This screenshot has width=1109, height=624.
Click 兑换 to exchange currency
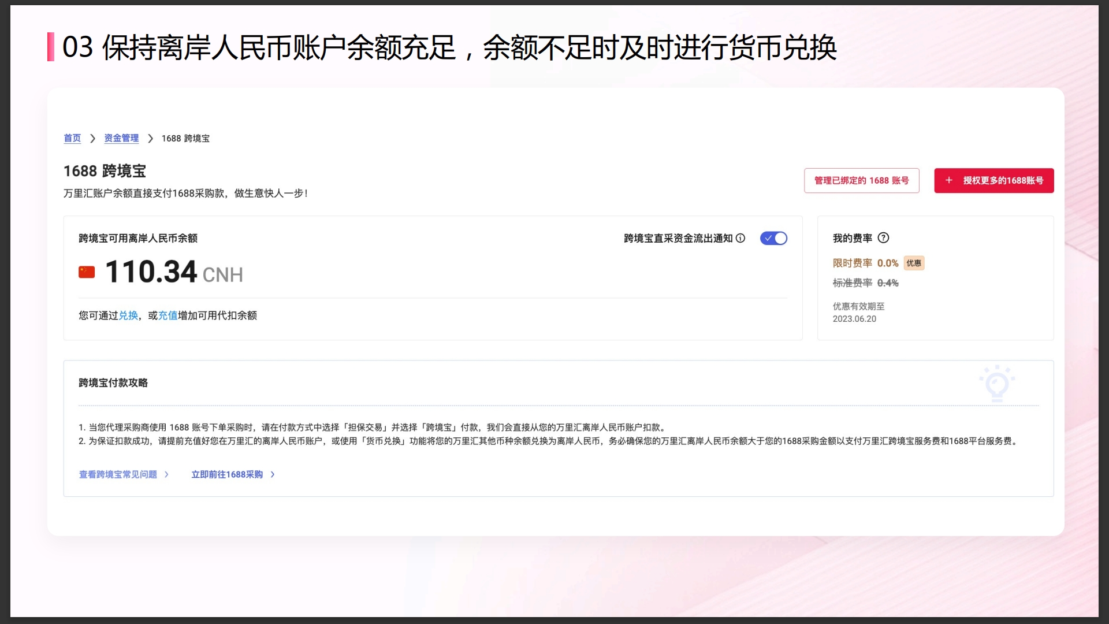[128, 315]
